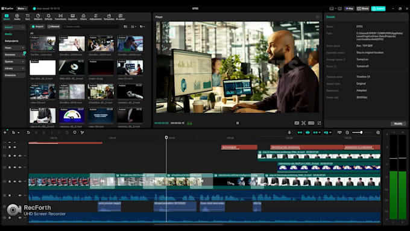This screenshot has width=410, height=231.
Task: Click the Export button
Action: pyautogui.click(x=378, y=8)
